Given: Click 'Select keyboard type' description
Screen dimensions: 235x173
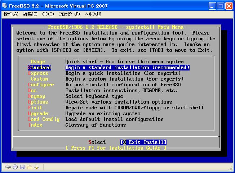Looking at the screenshot, I should click(94, 96).
